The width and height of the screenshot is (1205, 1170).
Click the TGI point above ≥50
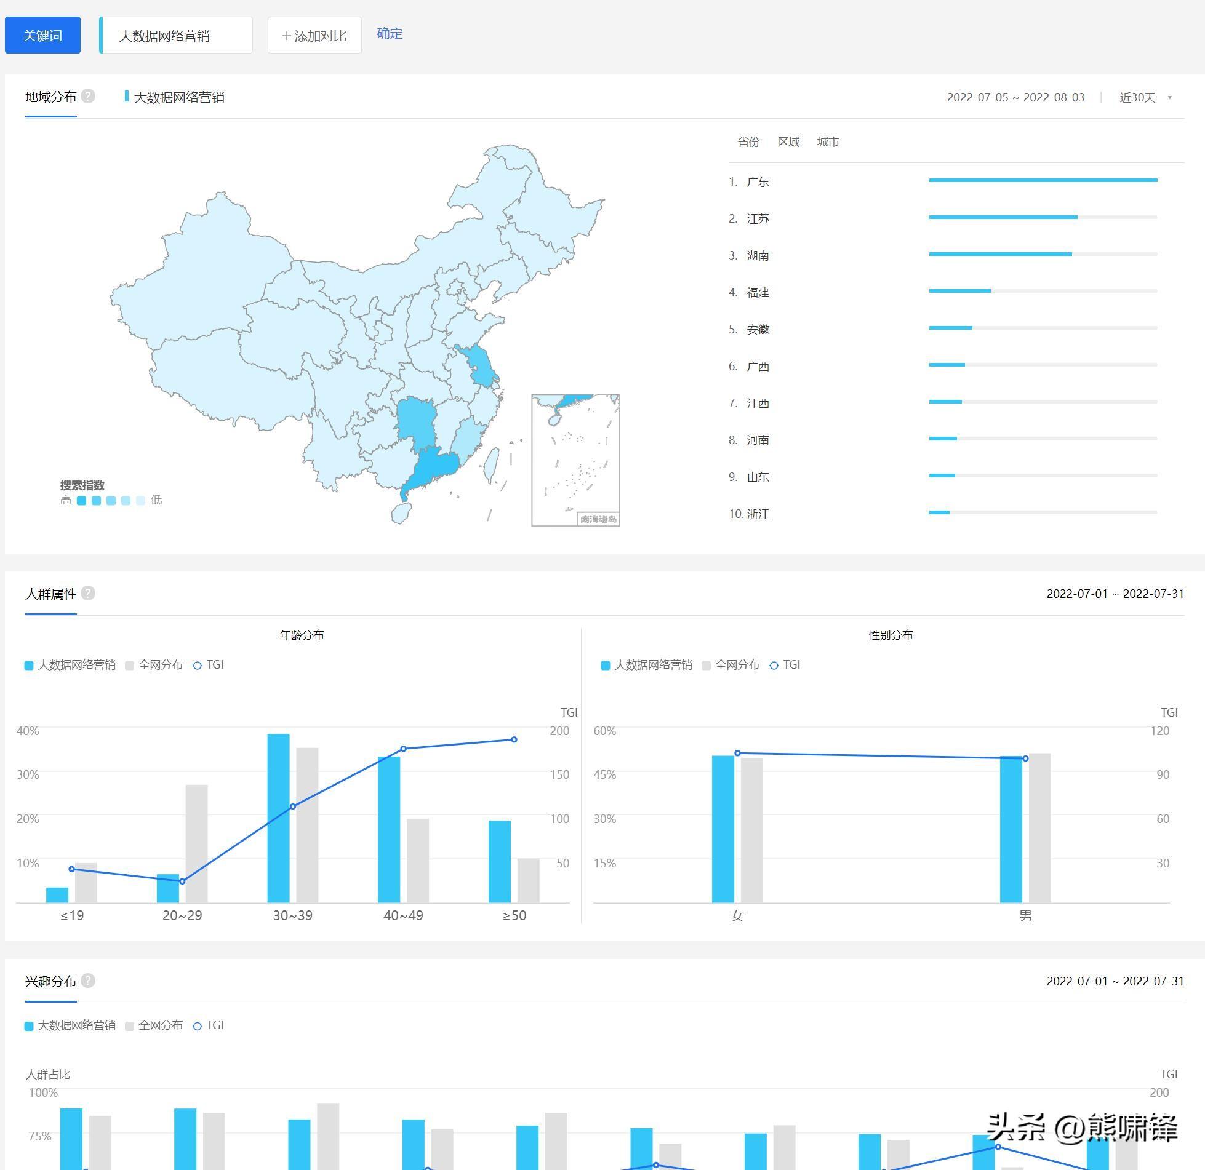(514, 739)
